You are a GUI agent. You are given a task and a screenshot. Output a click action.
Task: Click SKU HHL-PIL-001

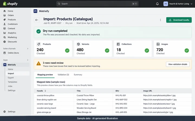click(x=121, y=95)
